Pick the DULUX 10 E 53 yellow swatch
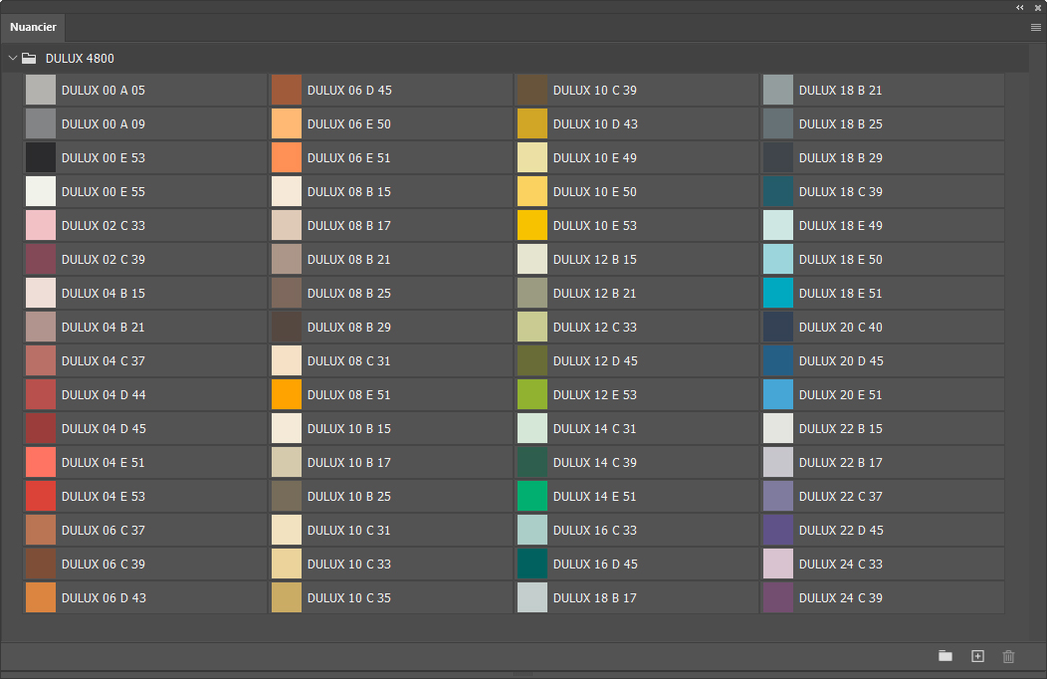This screenshot has height=679, width=1047. [x=532, y=226]
